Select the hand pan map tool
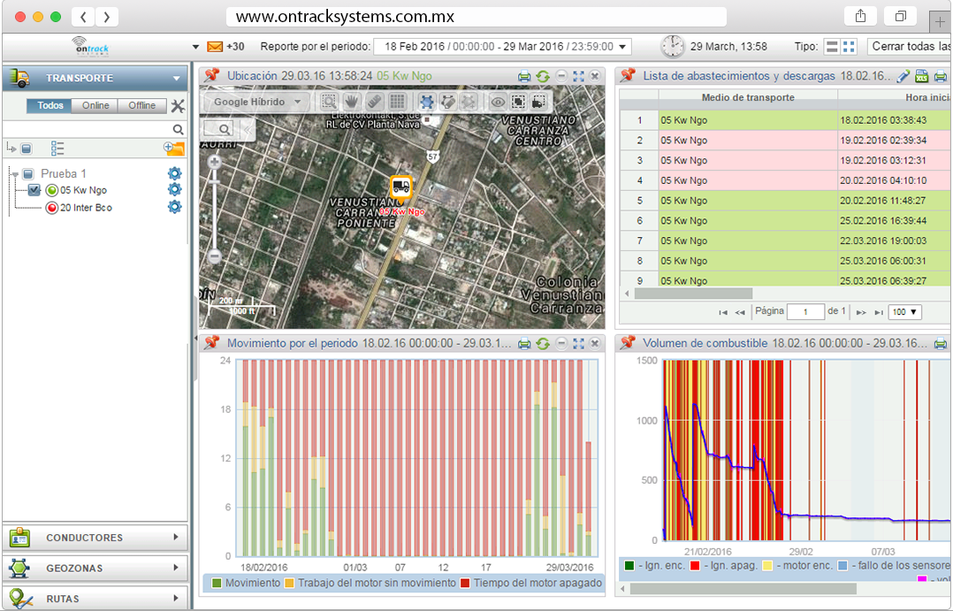Image resolution: width=953 pixels, height=611 pixels. (x=351, y=102)
